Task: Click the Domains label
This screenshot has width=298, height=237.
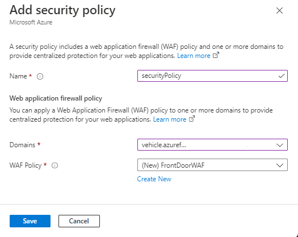Action: (23, 145)
